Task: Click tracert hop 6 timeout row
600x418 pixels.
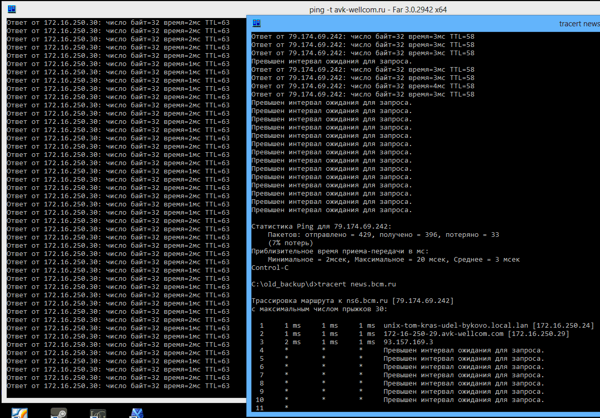Action: [402, 367]
